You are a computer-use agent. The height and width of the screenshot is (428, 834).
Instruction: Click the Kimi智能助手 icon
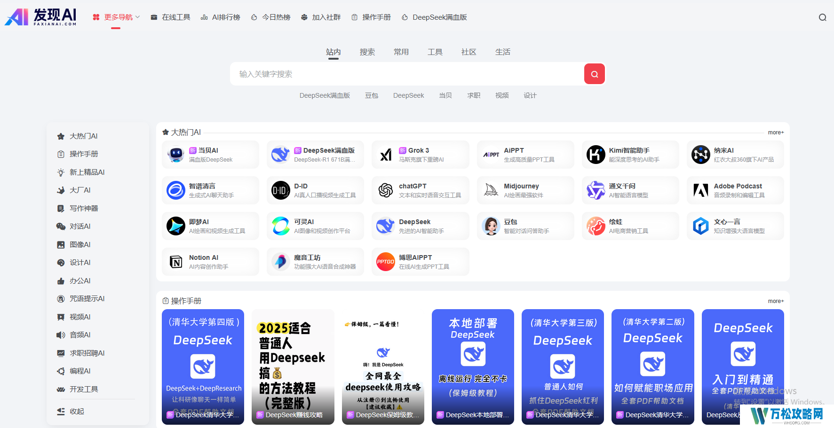click(596, 155)
